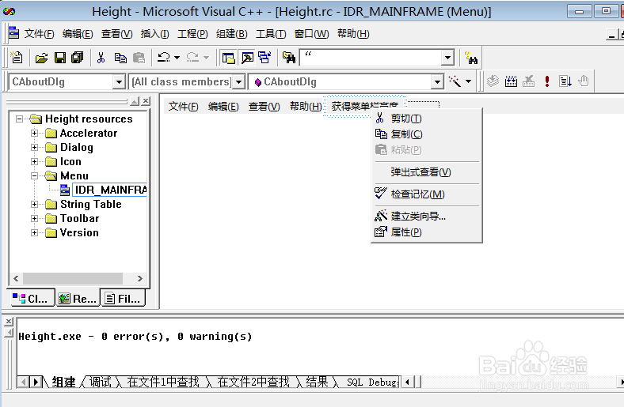Choose 剪切(T) from context menu

[x=427, y=119]
